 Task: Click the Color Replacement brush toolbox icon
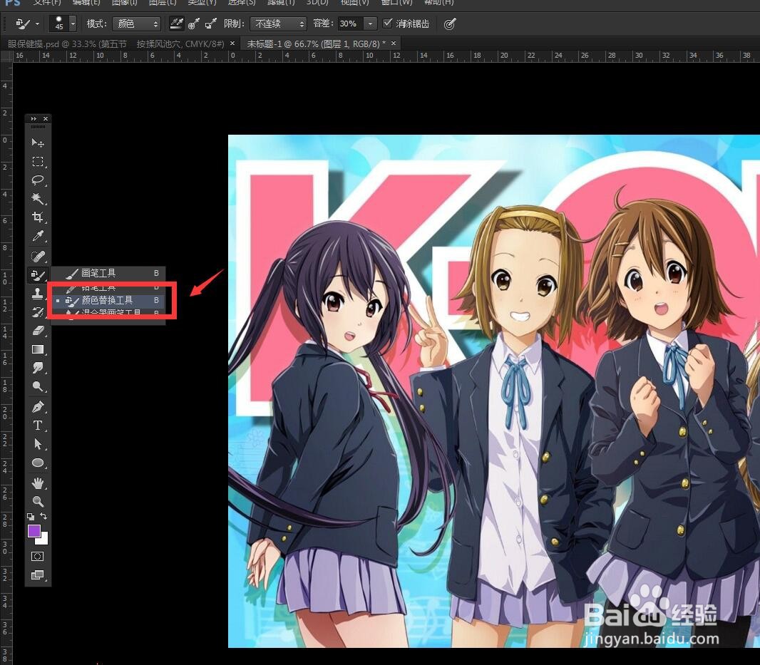(x=38, y=275)
